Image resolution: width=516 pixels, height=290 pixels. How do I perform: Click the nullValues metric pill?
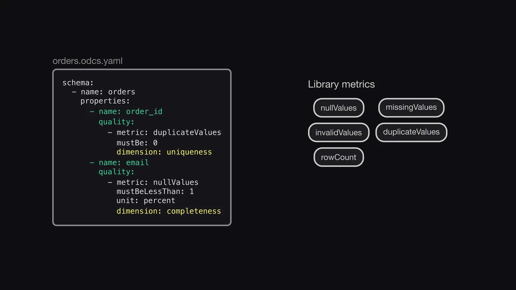(x=339, y=108)
